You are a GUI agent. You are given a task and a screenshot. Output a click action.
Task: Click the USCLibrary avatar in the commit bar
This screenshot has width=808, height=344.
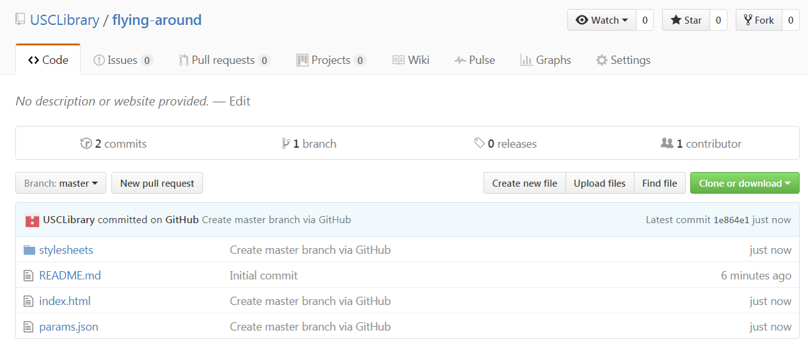[x=32, y=220]
